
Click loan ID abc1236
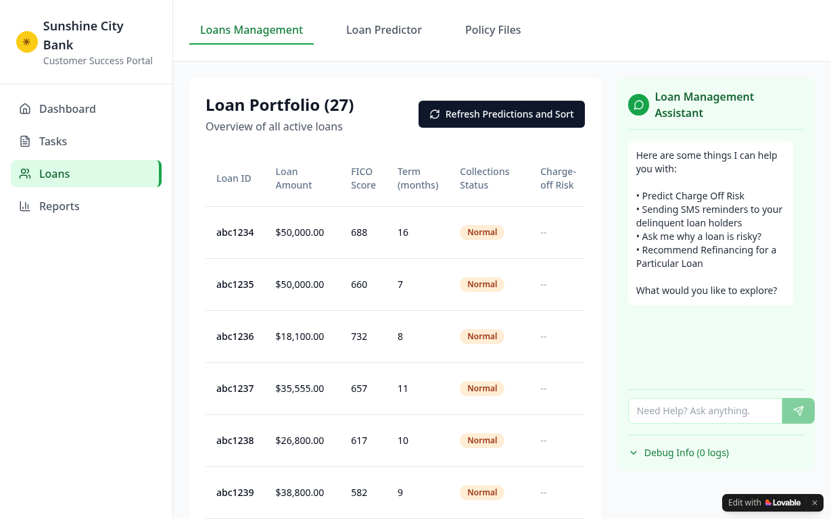coord(235,337)
